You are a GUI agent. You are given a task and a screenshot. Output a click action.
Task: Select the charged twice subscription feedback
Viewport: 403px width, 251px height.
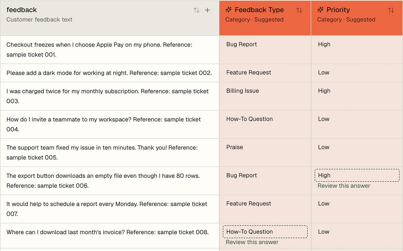pos(110,96)
